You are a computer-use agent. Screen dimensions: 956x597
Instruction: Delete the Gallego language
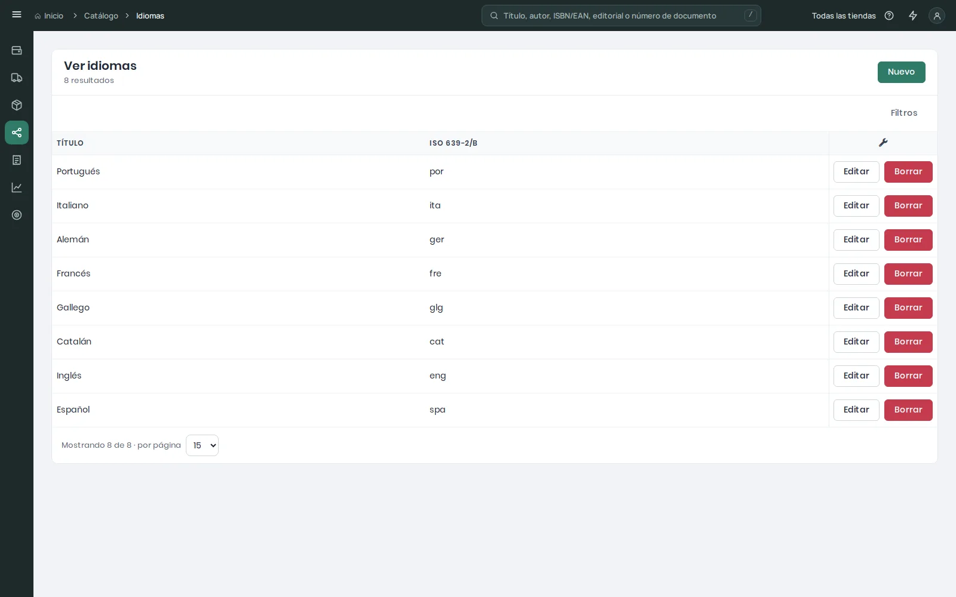(908, 308)
